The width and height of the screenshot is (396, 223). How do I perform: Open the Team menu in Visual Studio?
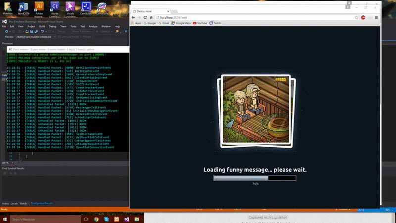click(x=63, y=26)
